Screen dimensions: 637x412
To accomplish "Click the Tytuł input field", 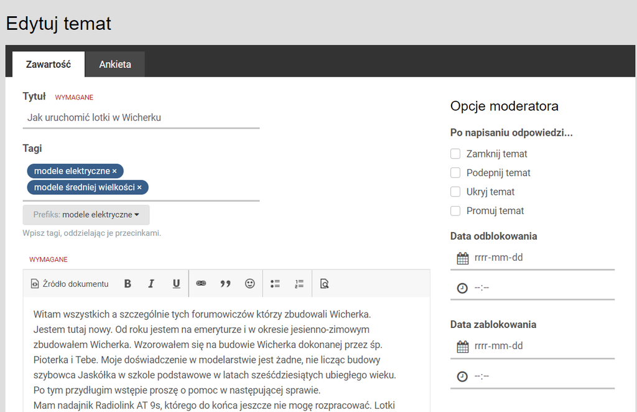I will (141, 117).
